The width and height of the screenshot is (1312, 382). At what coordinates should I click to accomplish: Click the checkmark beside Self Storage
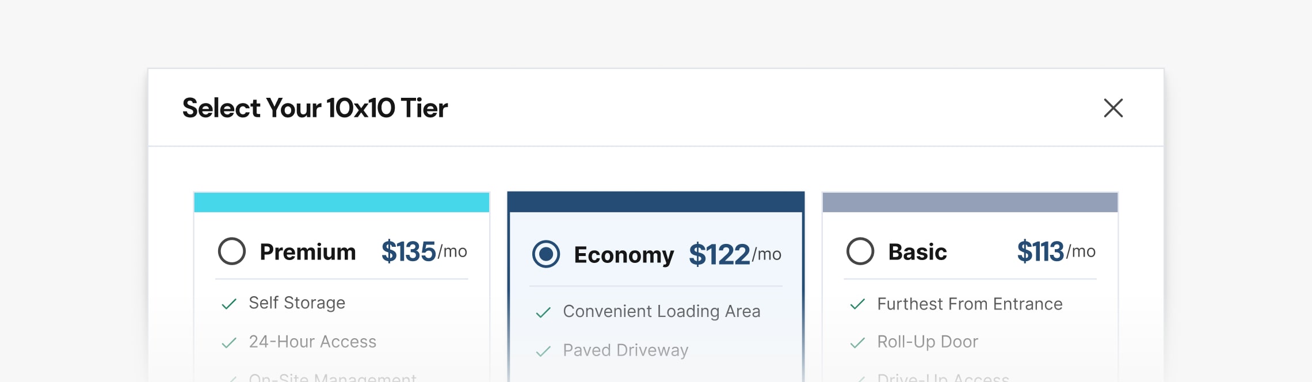point(229,304)
